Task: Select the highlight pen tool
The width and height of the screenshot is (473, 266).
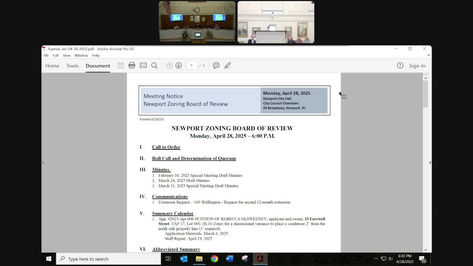Action: (227, 65)
